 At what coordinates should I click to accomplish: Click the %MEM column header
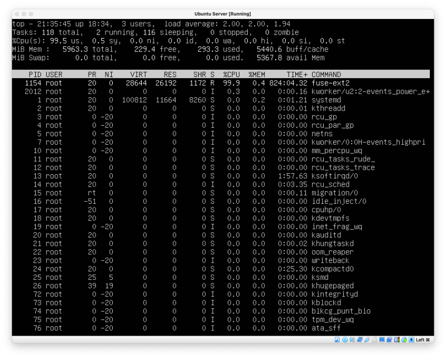click(x=257, y=74)
